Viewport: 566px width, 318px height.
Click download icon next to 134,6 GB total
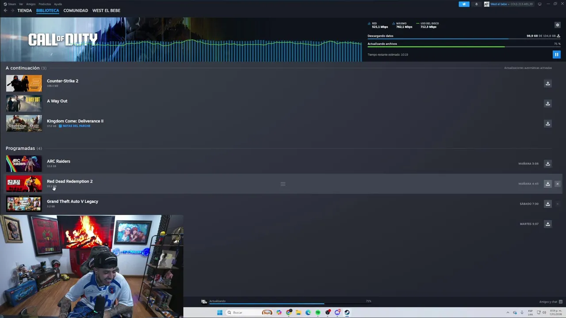(x=558, y=36)
